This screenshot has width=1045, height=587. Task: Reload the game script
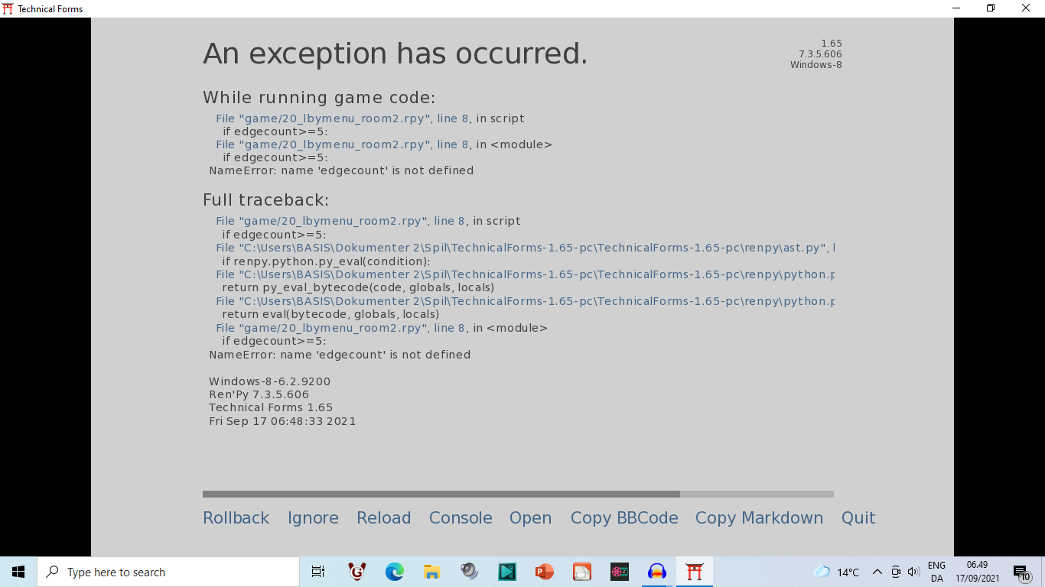coord(383,517)
